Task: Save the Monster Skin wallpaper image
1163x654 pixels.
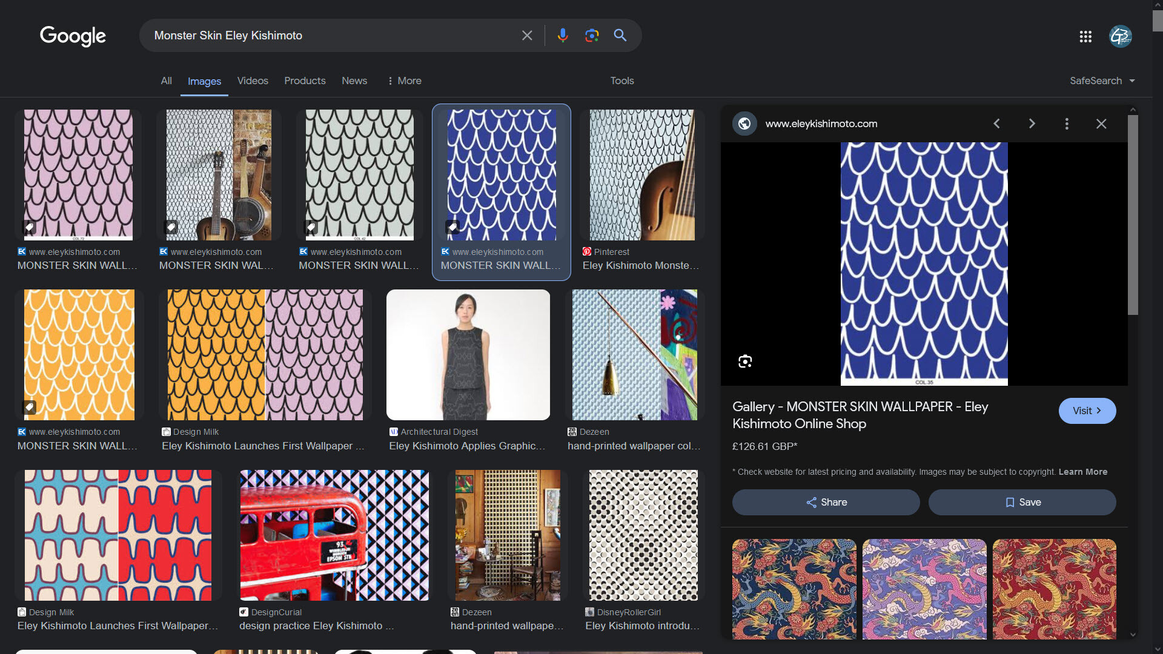Action: coord(1022,502)
